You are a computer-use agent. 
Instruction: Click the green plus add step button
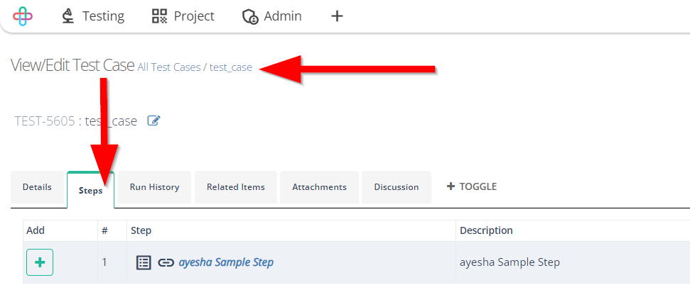40,262
